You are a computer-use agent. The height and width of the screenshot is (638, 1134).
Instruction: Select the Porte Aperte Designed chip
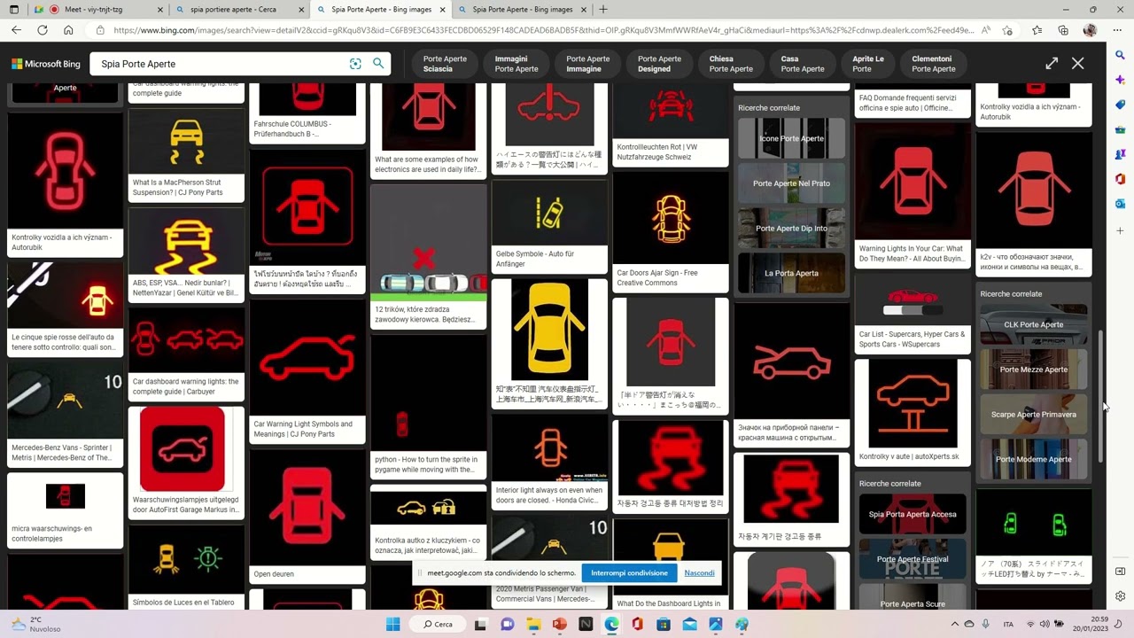(x=659, y=64)
